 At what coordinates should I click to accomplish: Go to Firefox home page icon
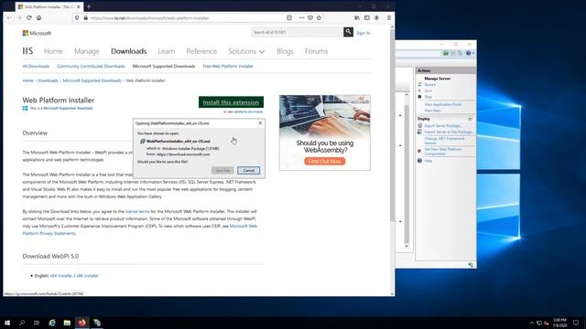[38, 18]
